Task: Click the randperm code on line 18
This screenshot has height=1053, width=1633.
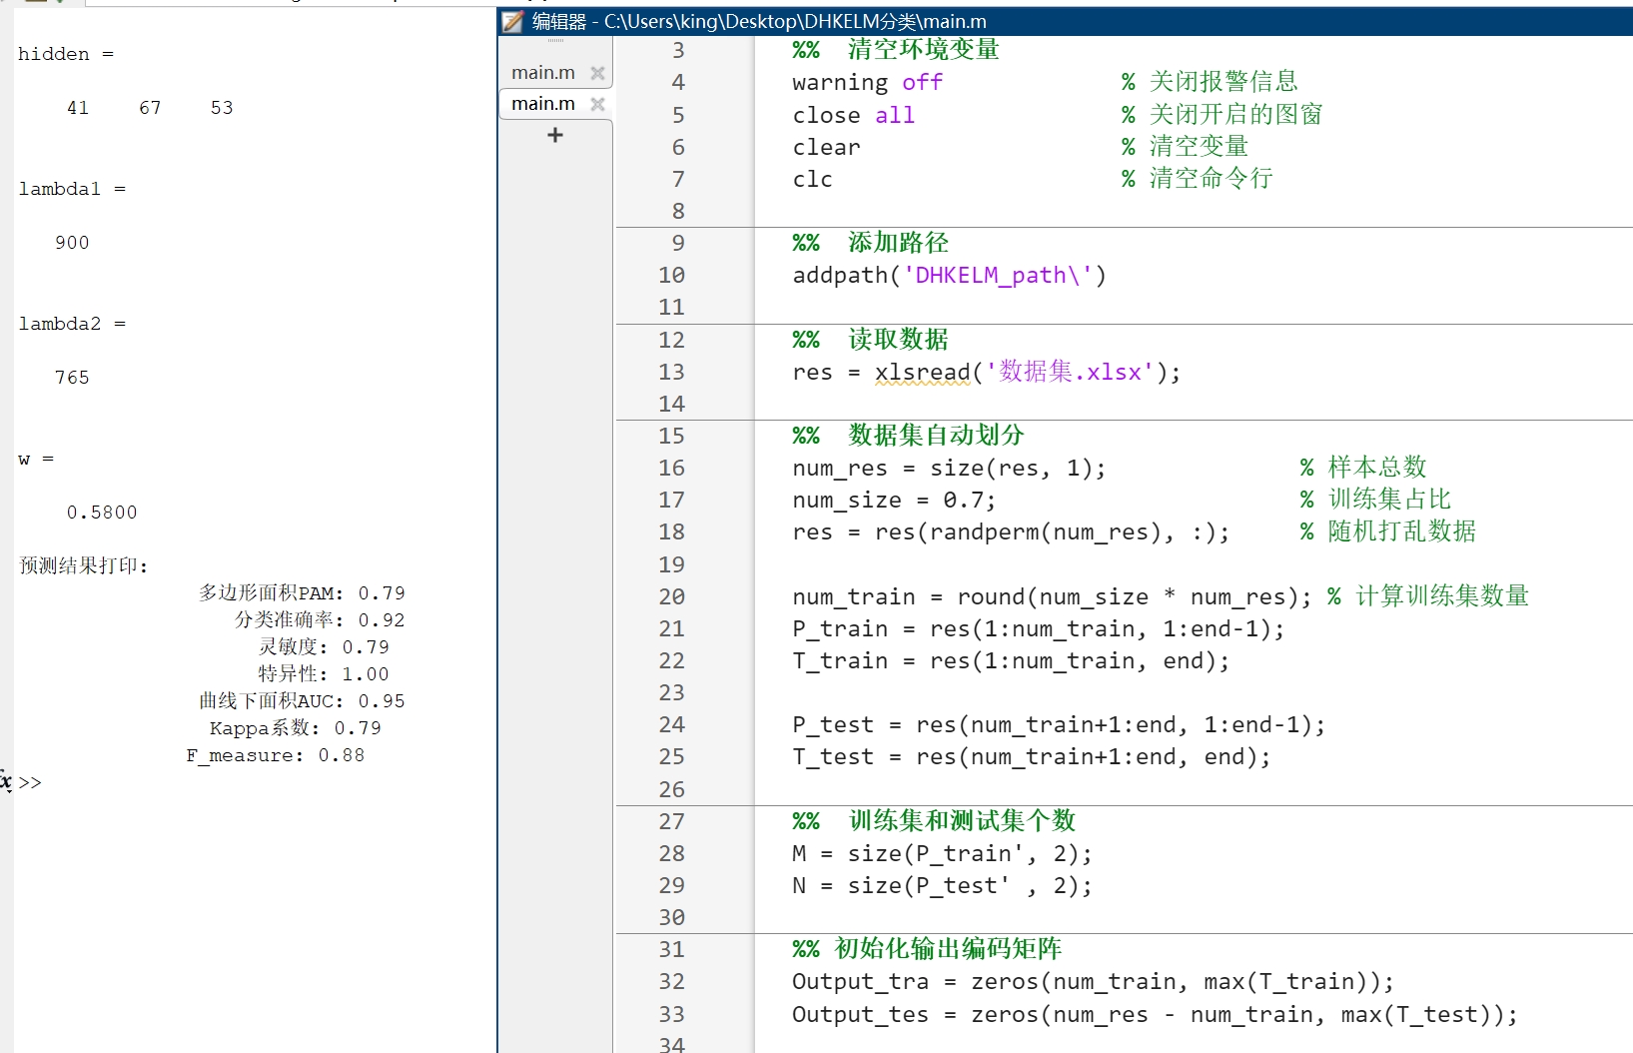Action: pyautogui.click(x=1011, y=532)
